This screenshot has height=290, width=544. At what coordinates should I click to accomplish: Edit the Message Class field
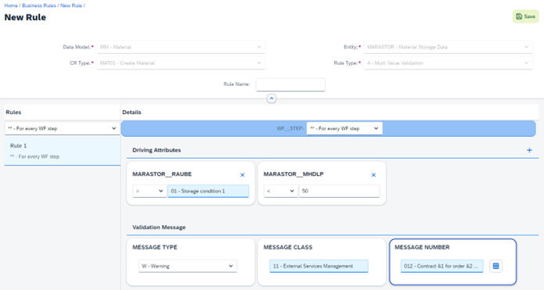click(319, 266)
